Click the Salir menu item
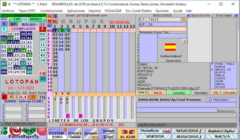 [189, 11]
